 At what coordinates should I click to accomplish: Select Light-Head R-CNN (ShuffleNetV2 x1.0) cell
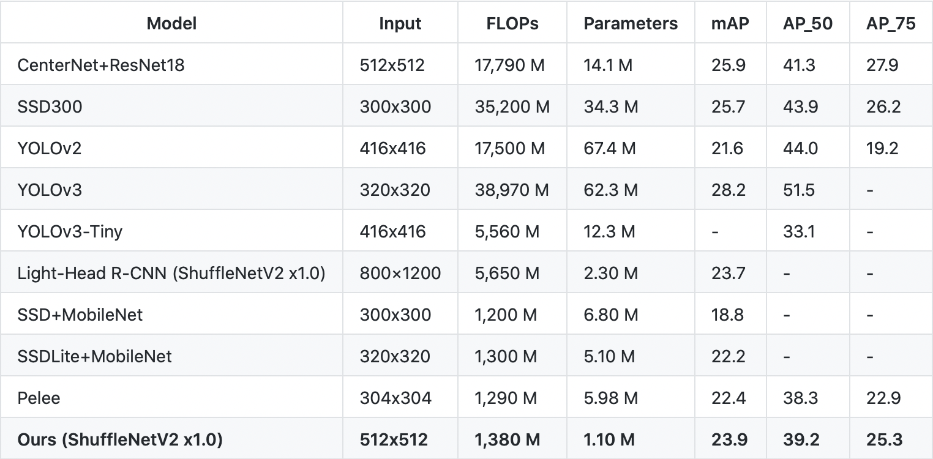171,273
